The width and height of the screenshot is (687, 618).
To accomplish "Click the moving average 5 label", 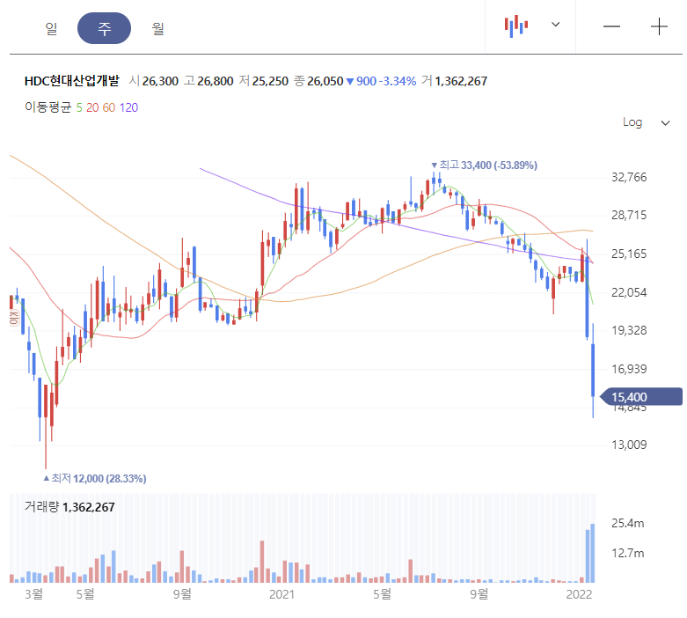I will [79, 107].
